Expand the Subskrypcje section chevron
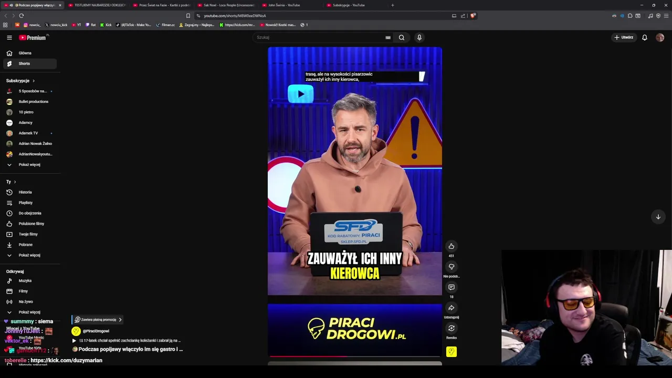Image resolution: width=672 pixels, height=378 pixels. 33,81
